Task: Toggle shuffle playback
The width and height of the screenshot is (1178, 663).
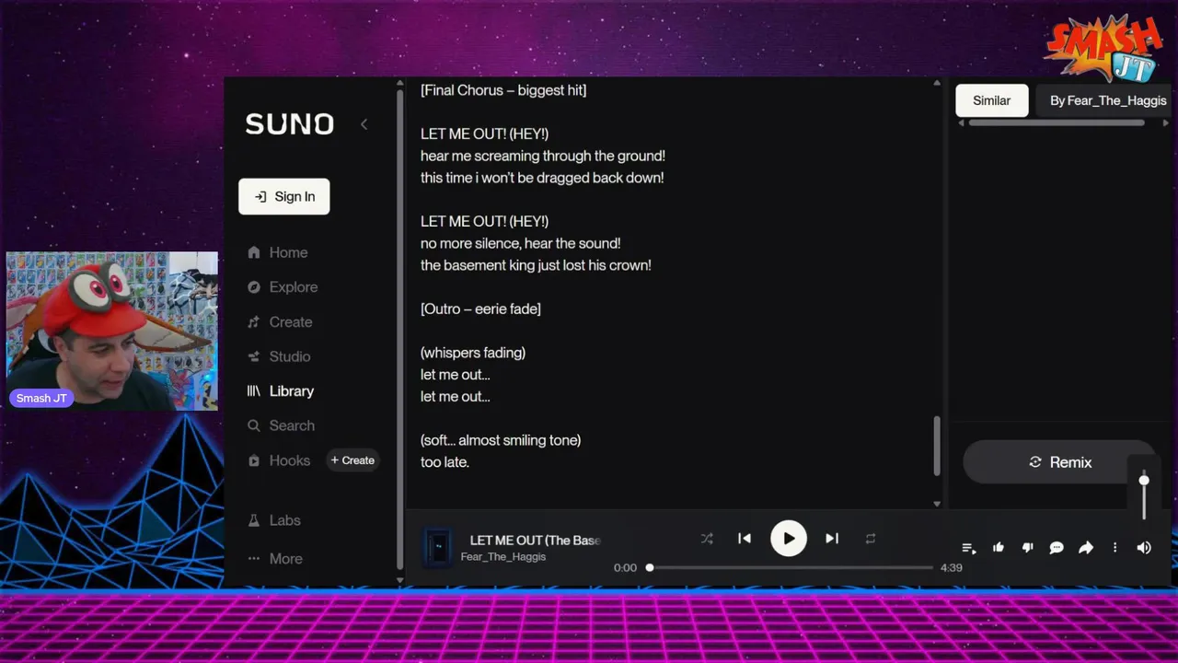Action: 707,539
